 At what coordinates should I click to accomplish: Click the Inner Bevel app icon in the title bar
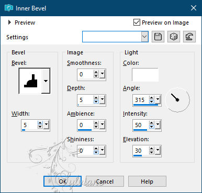(x=9, y=8)
